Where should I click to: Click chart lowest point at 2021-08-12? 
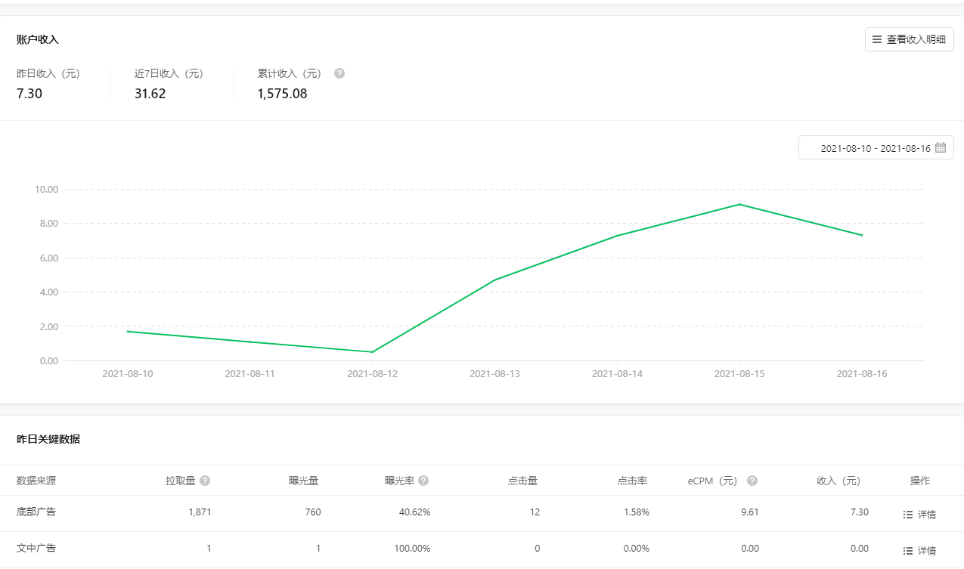[x=372, y=352]
